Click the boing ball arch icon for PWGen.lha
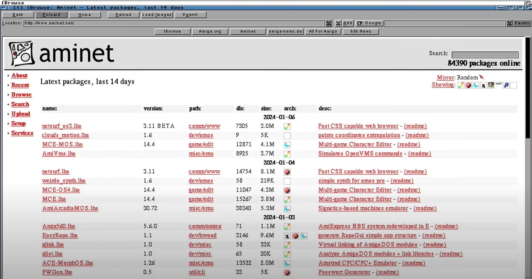 click(x=287, y=273)
